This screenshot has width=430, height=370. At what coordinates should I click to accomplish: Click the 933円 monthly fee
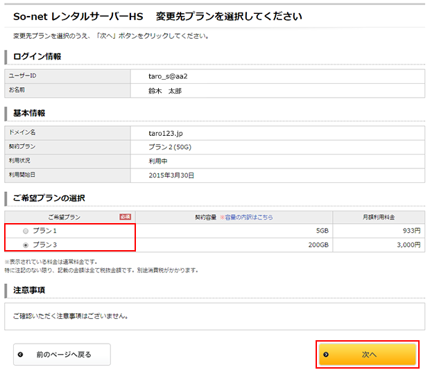(x=412, y=231)
